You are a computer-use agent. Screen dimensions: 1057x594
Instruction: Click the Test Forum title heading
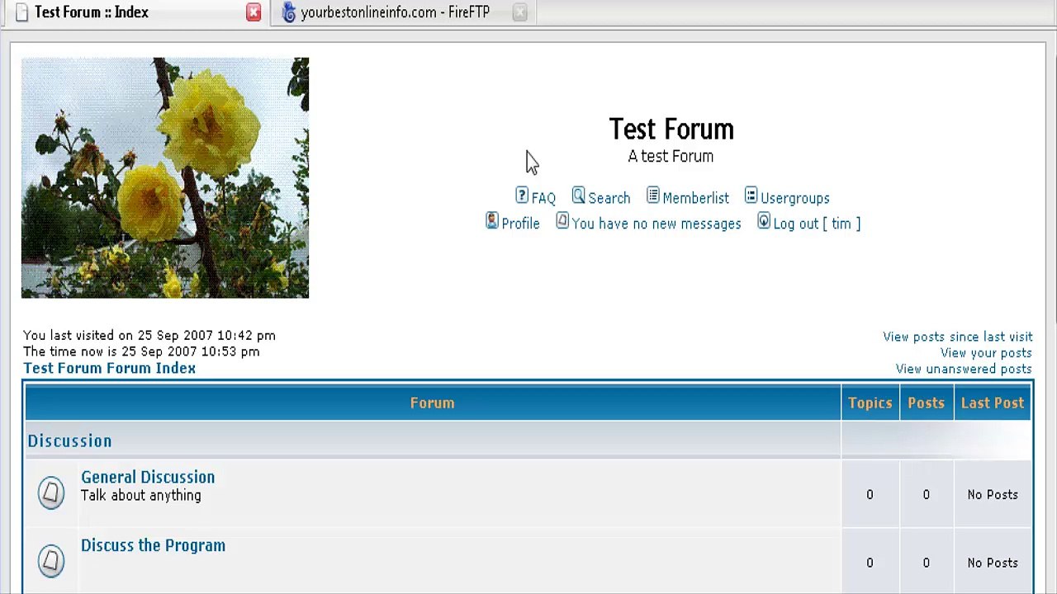tap(671, 129)
